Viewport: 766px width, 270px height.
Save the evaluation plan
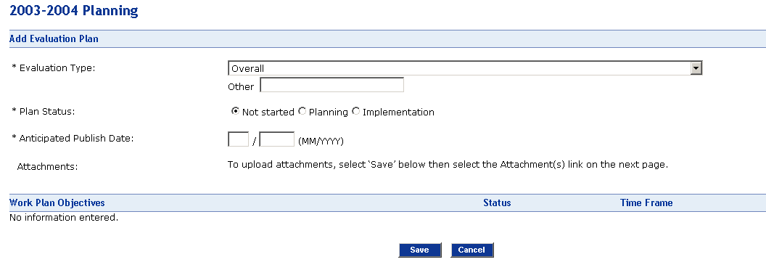[420, 250]
